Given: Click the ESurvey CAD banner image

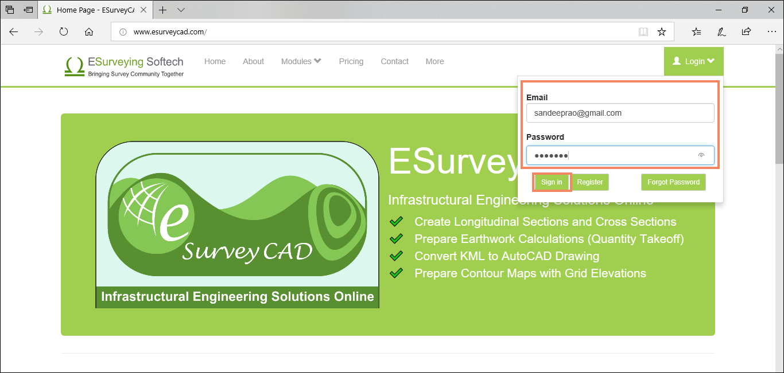Looking at the screenshot, I should point(238,225).
